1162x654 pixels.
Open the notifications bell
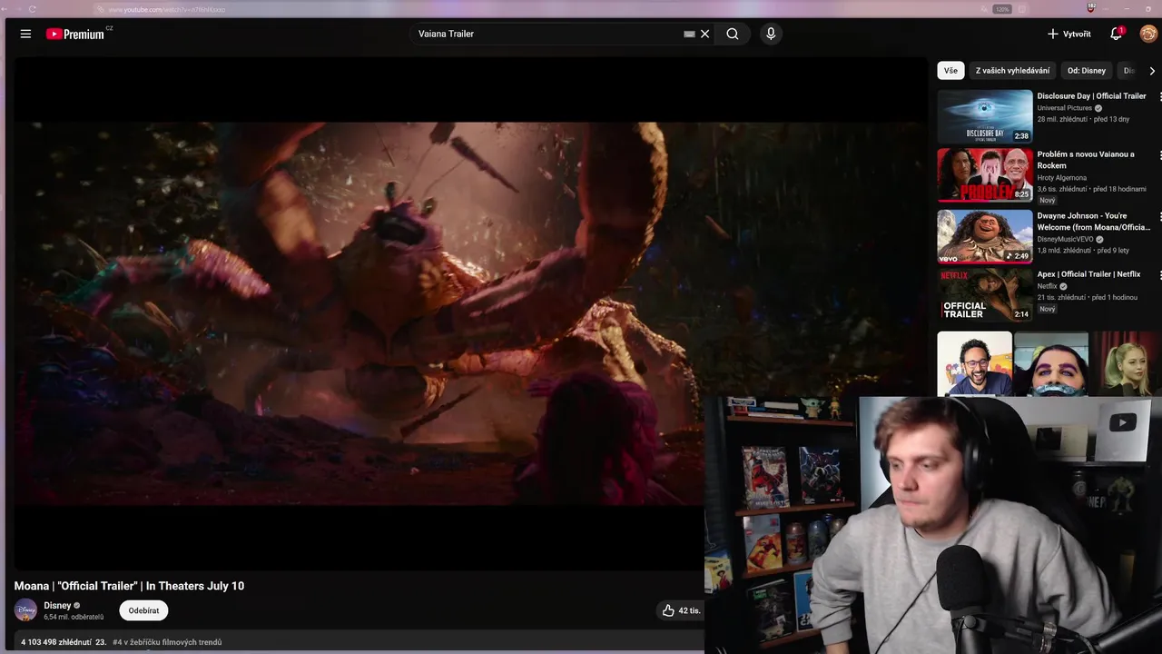(1116, 34)
